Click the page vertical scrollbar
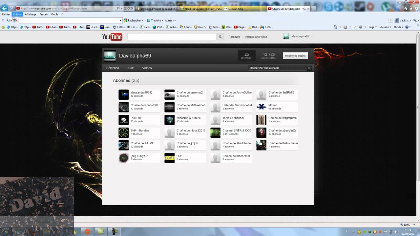 pyautogui.click(x=418, y=108)
